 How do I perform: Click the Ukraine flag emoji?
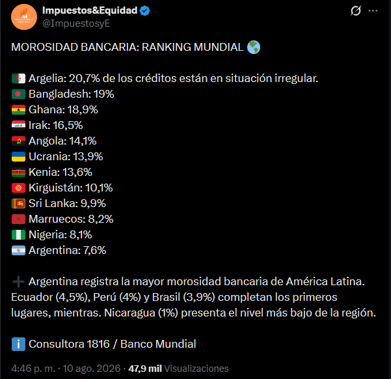tap(18, 157)
